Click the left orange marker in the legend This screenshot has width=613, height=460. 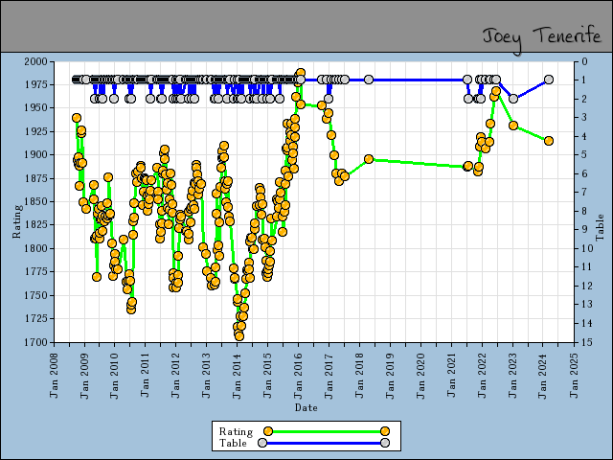(268, 431)
